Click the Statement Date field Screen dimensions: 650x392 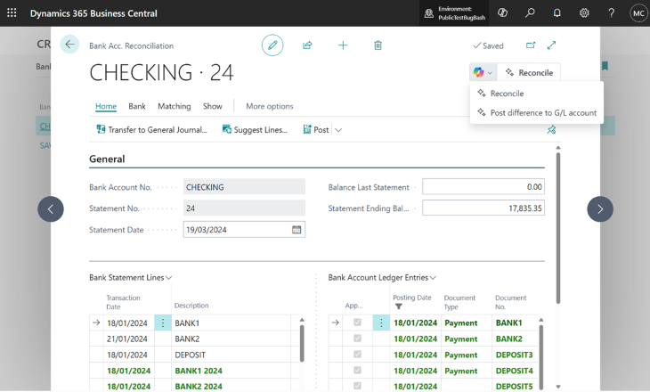(244, 229)
